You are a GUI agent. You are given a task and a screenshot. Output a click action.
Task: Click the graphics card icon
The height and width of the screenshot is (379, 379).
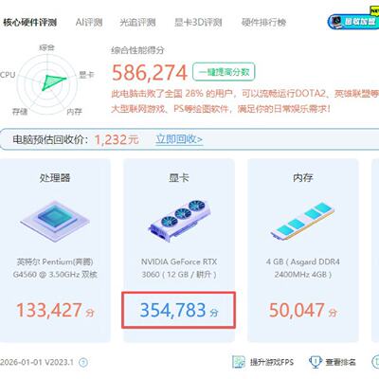pos(179,220)
